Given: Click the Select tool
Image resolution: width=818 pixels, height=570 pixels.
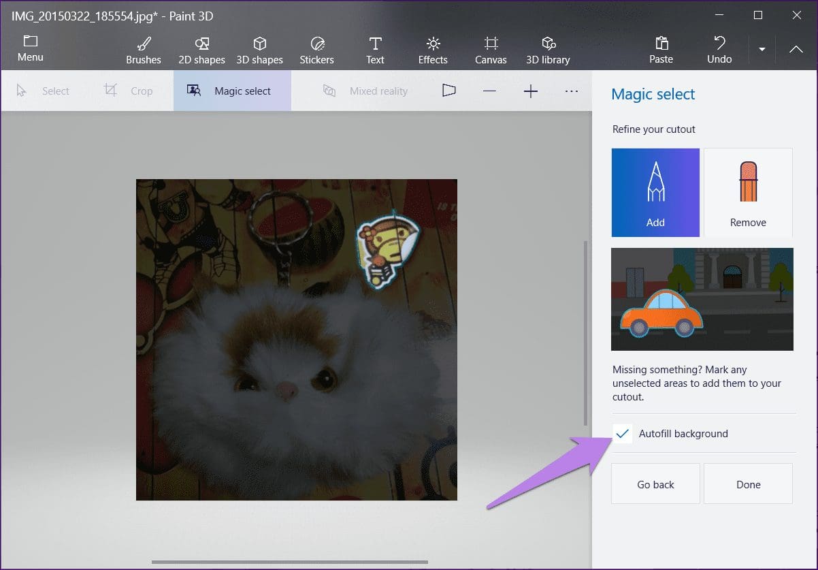Looking at the screenshot, I should (43, 91).
